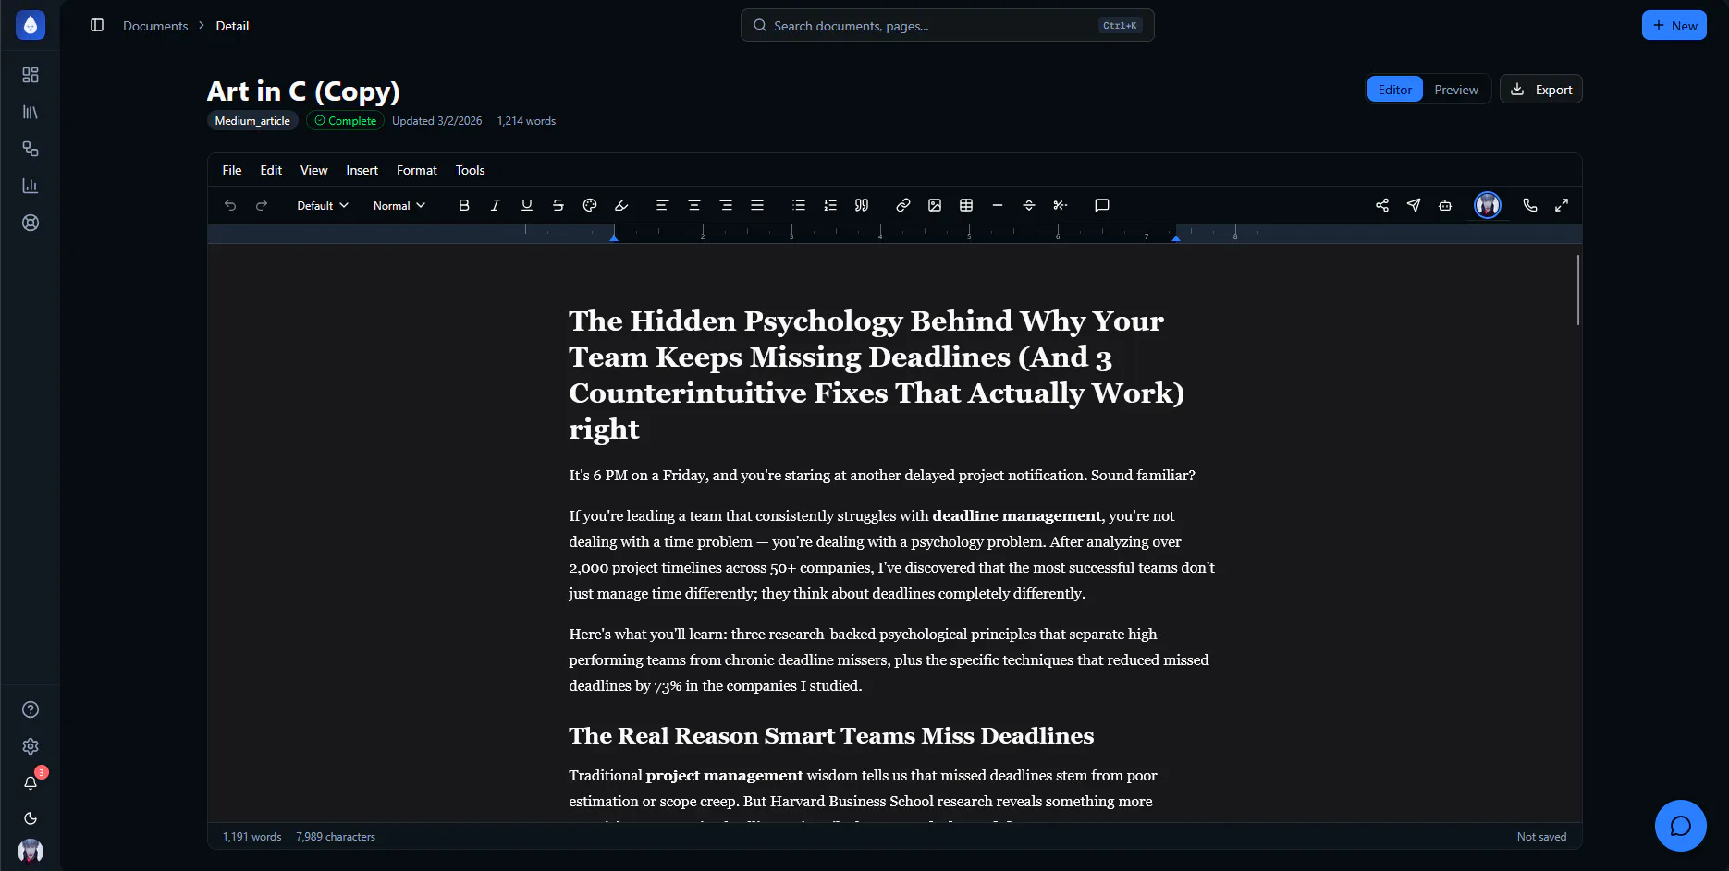
Task: Insert a hyperlink
Action: click(903, 205)
